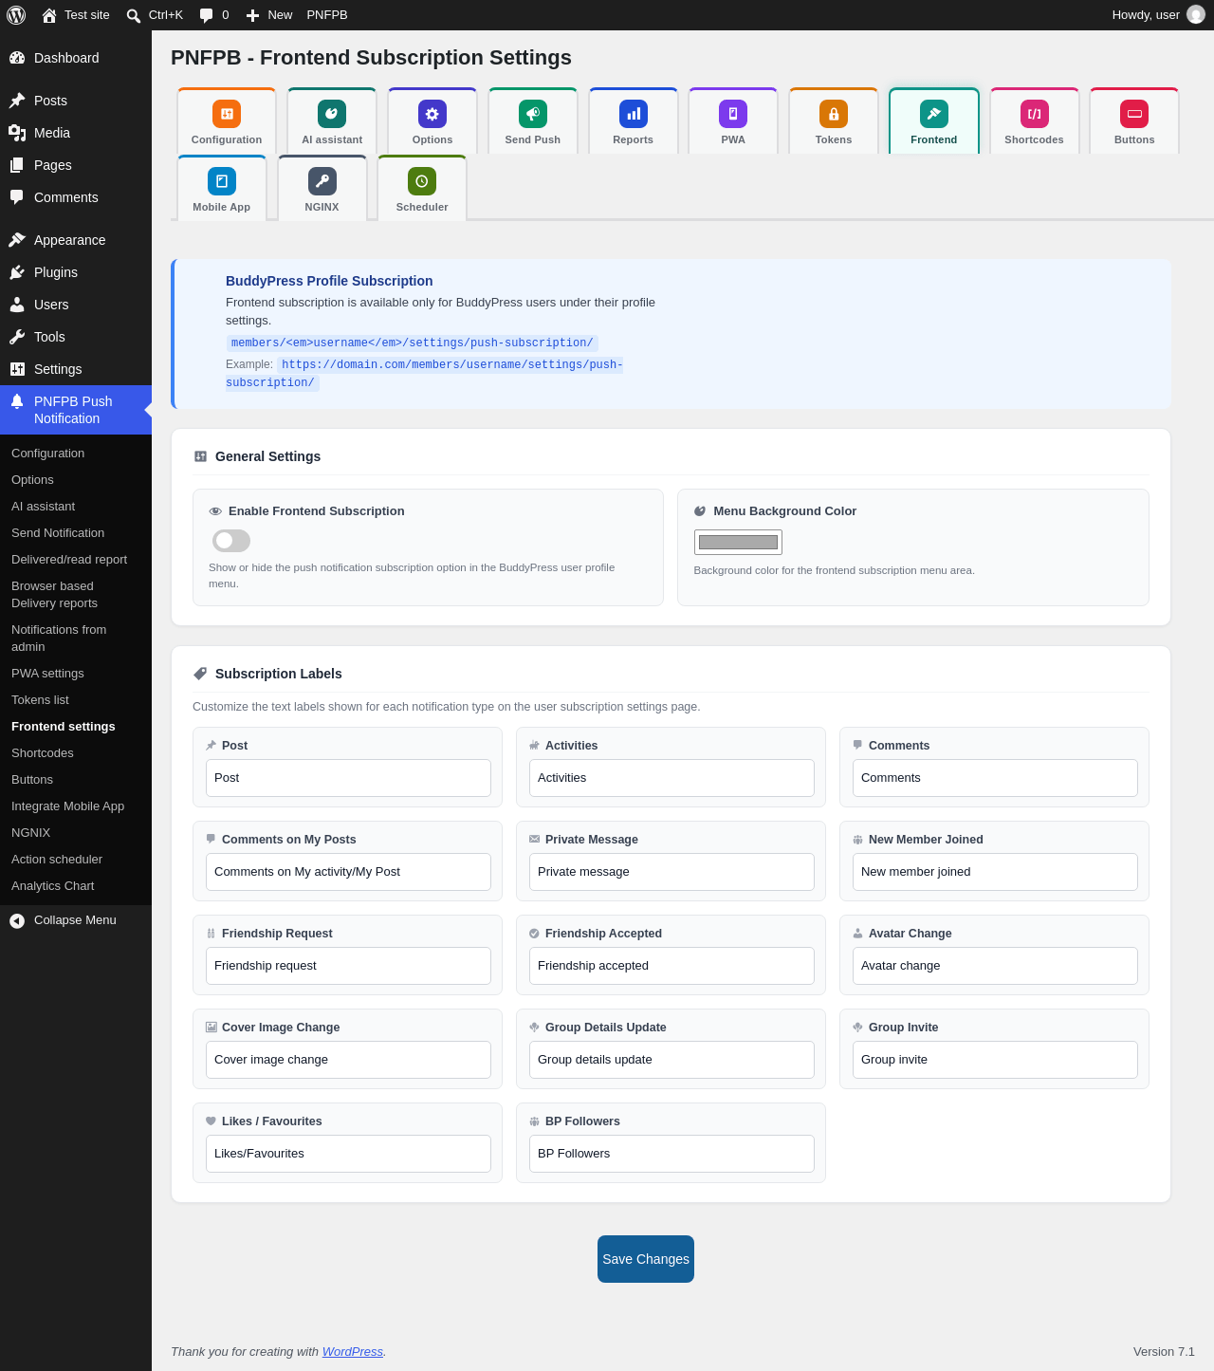This screenshot has width=1214, height=1371.
Task: Select the NGINX key icon
Action: [x=322, y=181]
